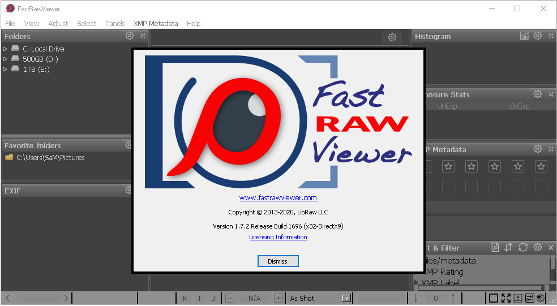Select 500GB (D:) drive
Screen dimensions: 557x306
pyautogui.click(x=40, y=59)
